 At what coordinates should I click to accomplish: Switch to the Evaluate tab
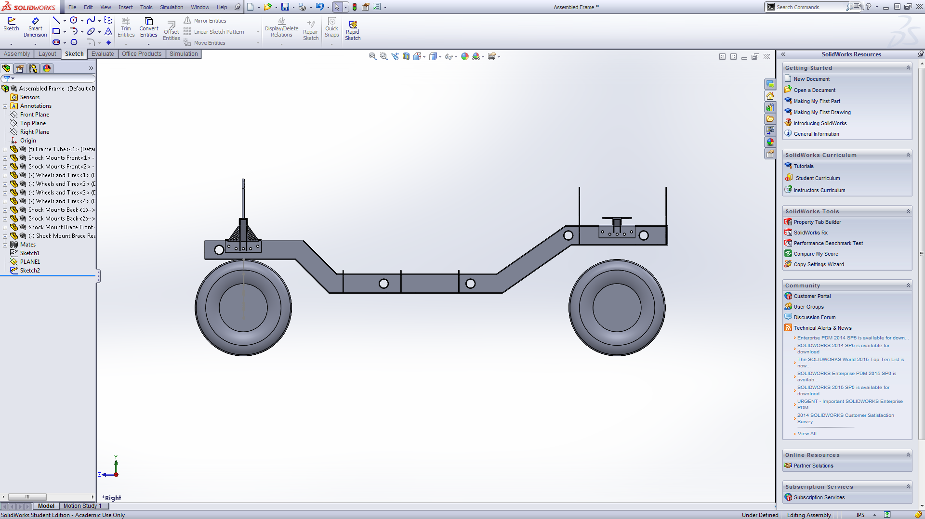coord(103,54)
